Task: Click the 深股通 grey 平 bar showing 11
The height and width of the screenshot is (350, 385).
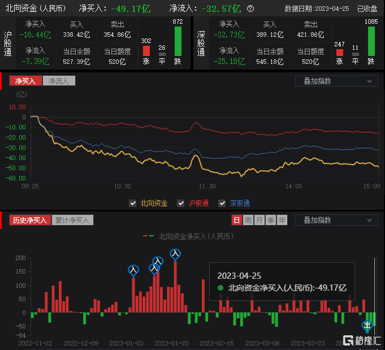Action: (355, 54)
